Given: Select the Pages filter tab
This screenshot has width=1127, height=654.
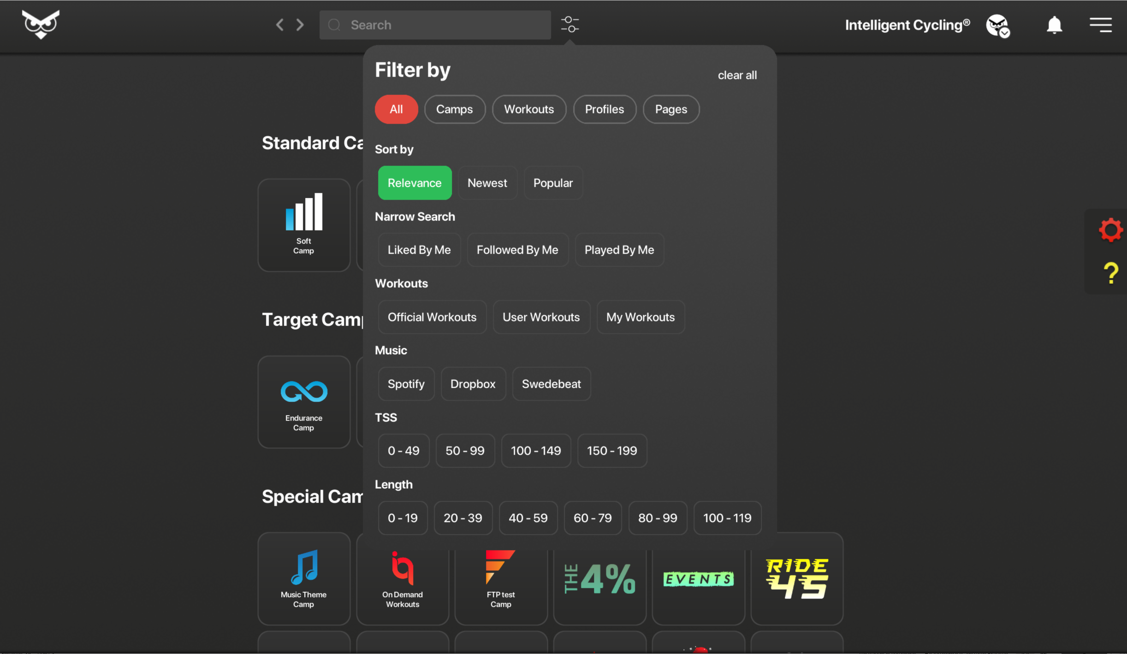Looking at the screenshot, I should (671, 109).
